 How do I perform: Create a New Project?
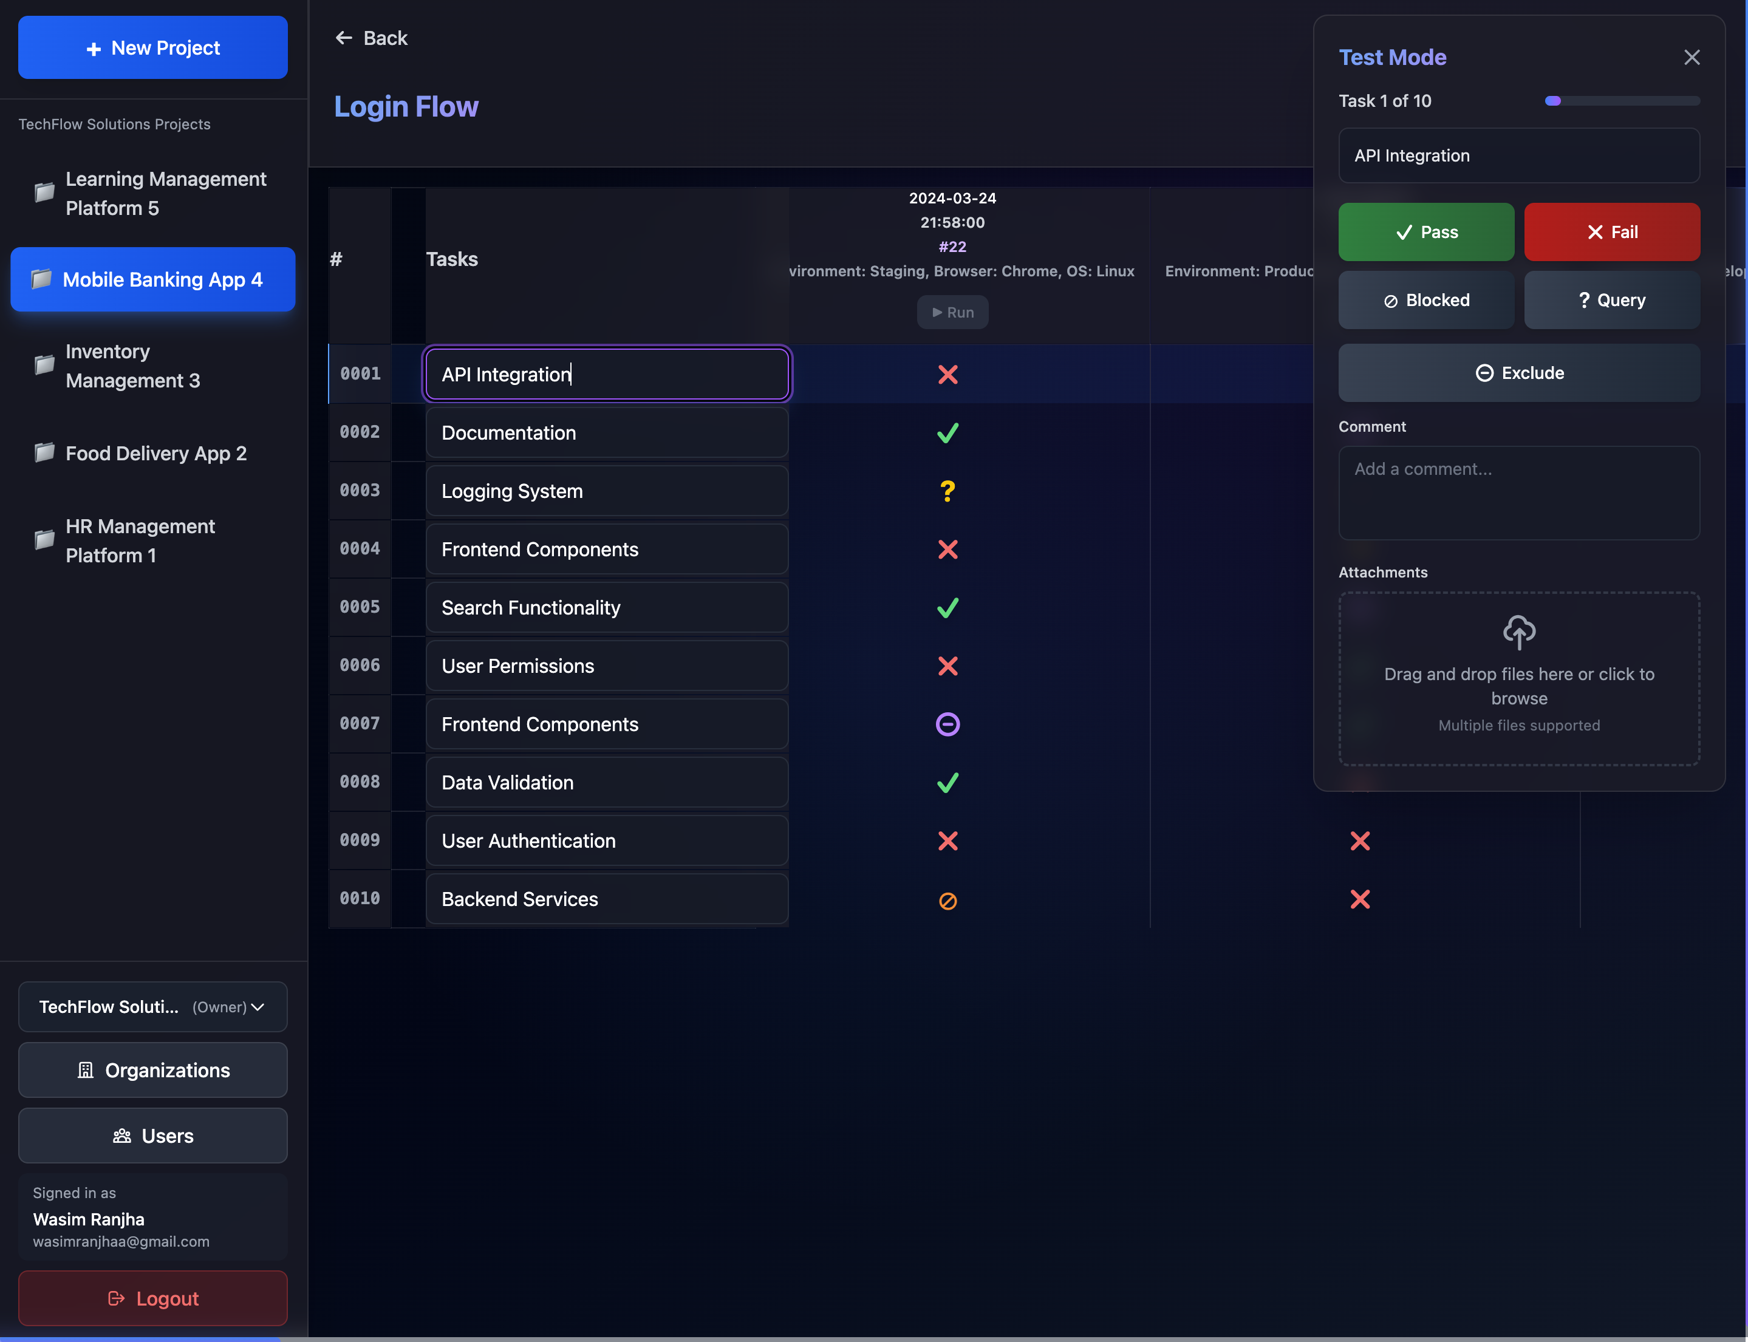152,47
